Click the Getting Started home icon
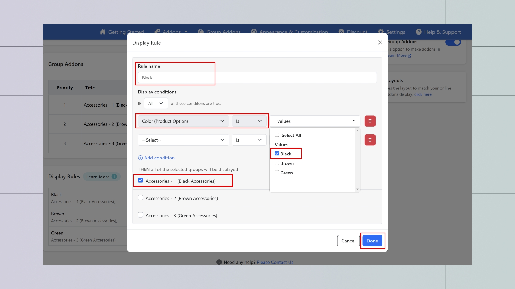 tap(103, 32)
